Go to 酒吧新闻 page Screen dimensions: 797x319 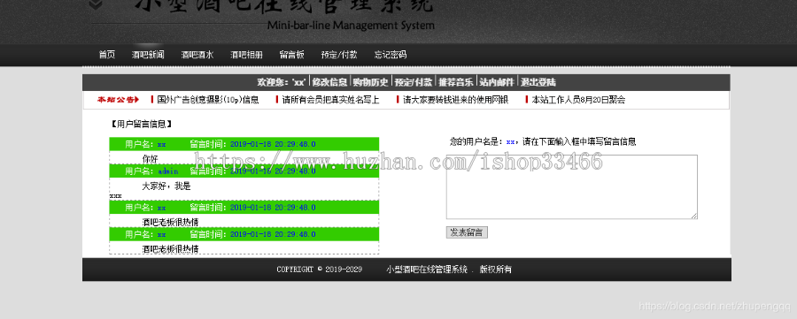tap(148, 55)
